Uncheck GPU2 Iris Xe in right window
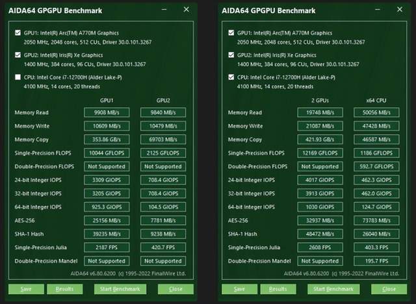This screenshot has width=416, height=304. click(231, 55)
